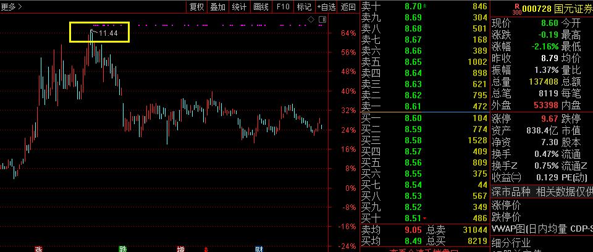593x252 pixels.
Task: Click the 资产 value 838.4亿
Action: 542,130
